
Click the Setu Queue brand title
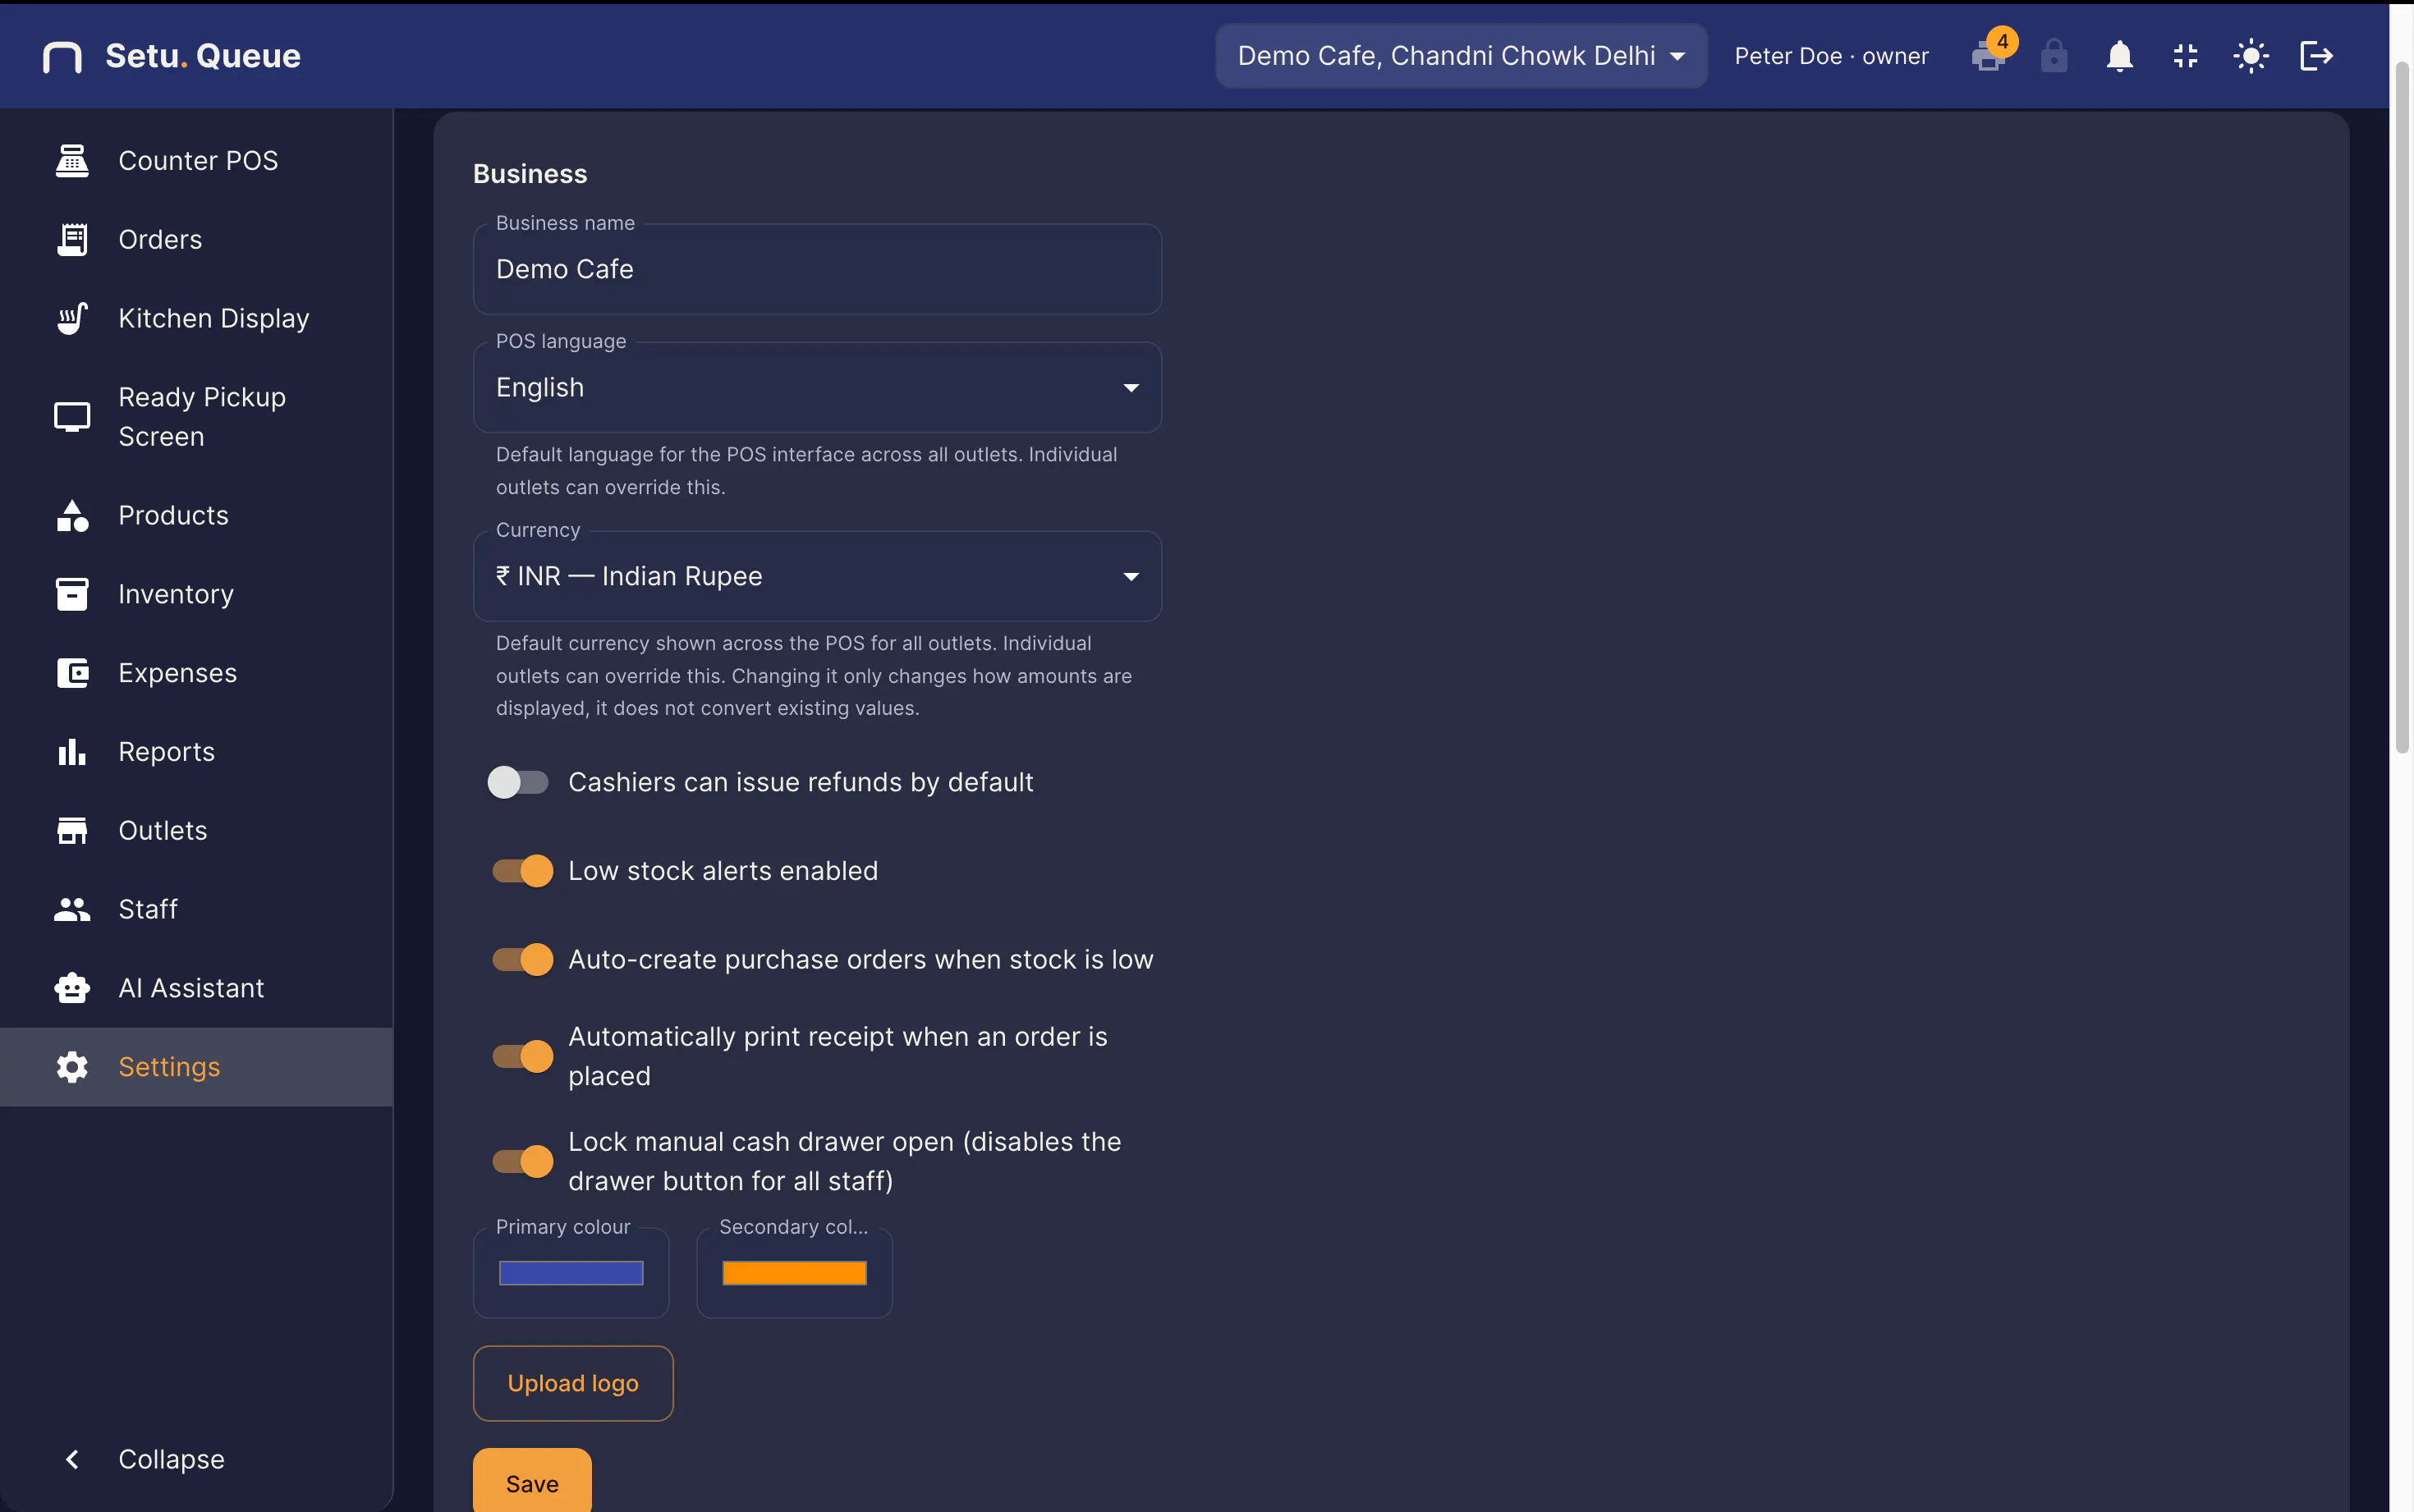[203, 56]
